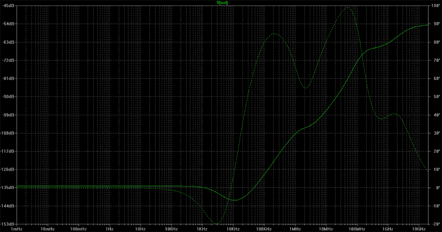Click the 0° phase axis label
Image resolution: width=442 pixels, height=232 pixels.
tap(438, 187)
